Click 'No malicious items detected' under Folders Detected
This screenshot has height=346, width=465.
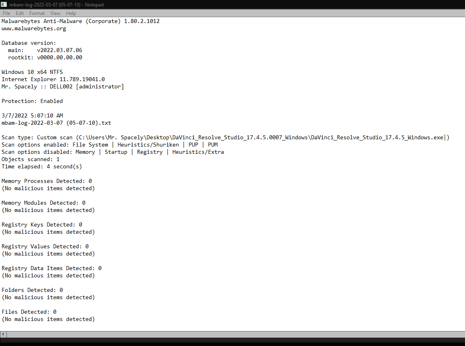click(48, 297)
